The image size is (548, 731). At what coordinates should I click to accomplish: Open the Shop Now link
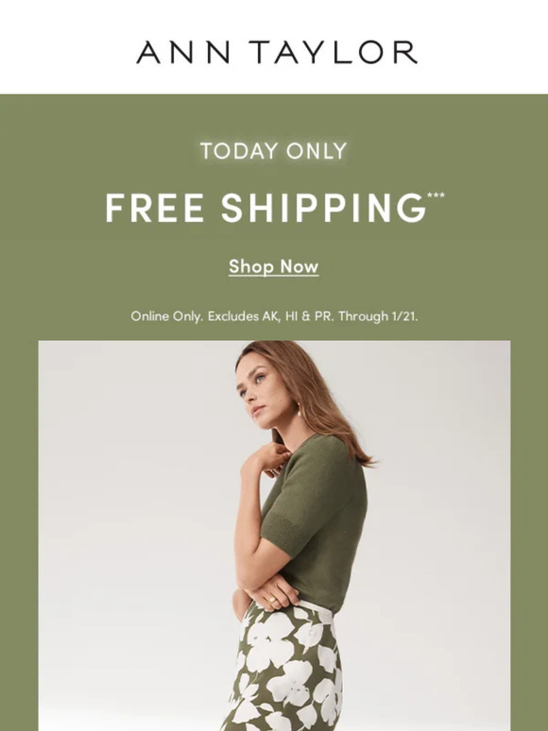(274, 266)
